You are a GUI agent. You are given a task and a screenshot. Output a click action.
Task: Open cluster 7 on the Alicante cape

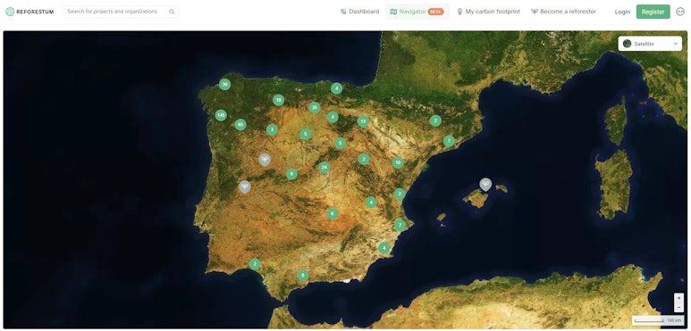(x=400, y=225)
